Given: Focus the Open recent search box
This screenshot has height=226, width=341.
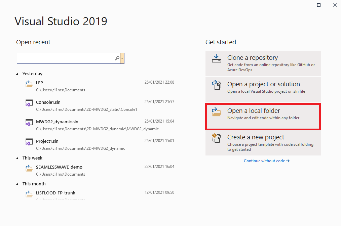Looking at the screenshot, I should tap(69, 58).
